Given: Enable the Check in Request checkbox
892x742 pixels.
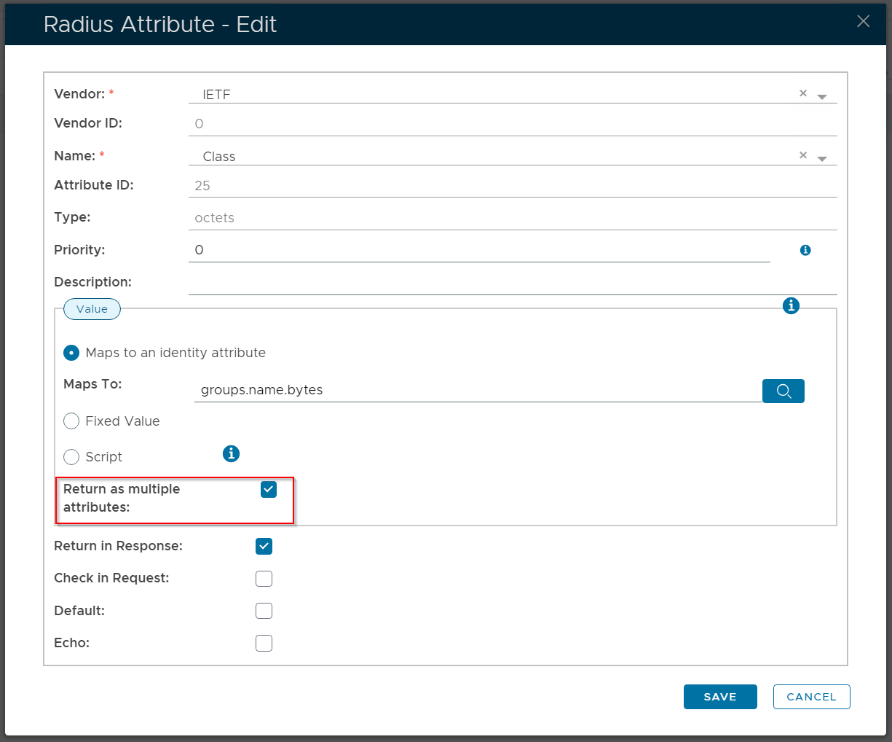Looking at the screenshot, I should 264,579.
